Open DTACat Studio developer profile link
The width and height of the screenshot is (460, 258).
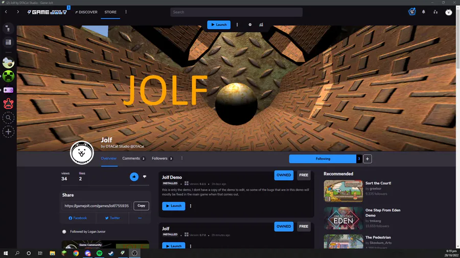coord(123,146)
